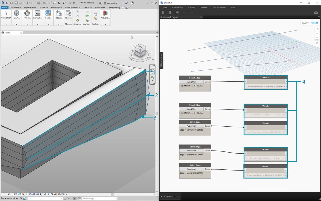Expand the Entwurf... panel dropdown arrow
This screenshot has width=321, height=201.
[38, 24]
